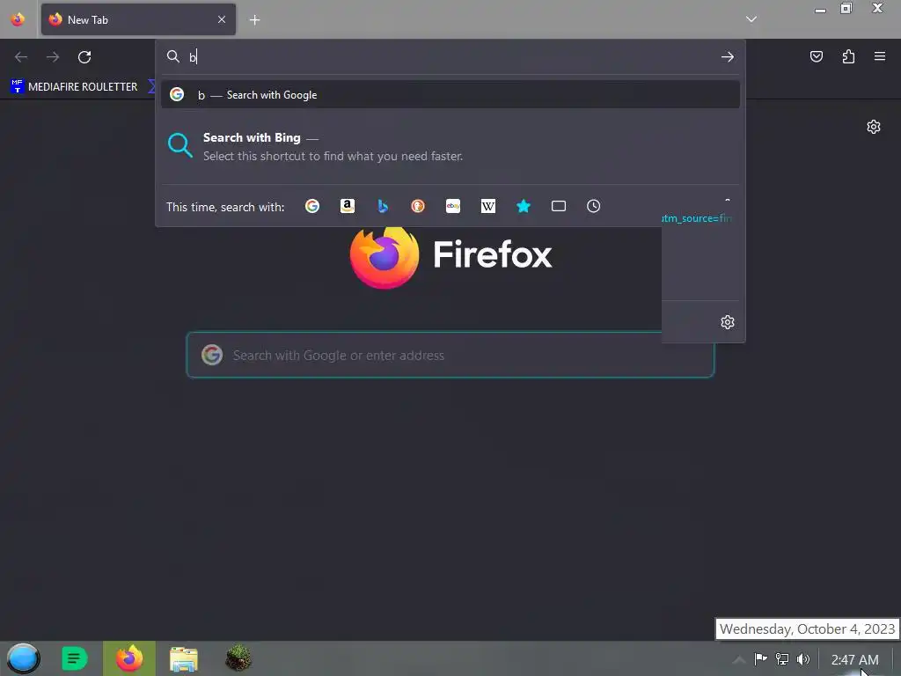Select the New Tab tab
This screenshot has height=676, width=901.
(138, 19)
